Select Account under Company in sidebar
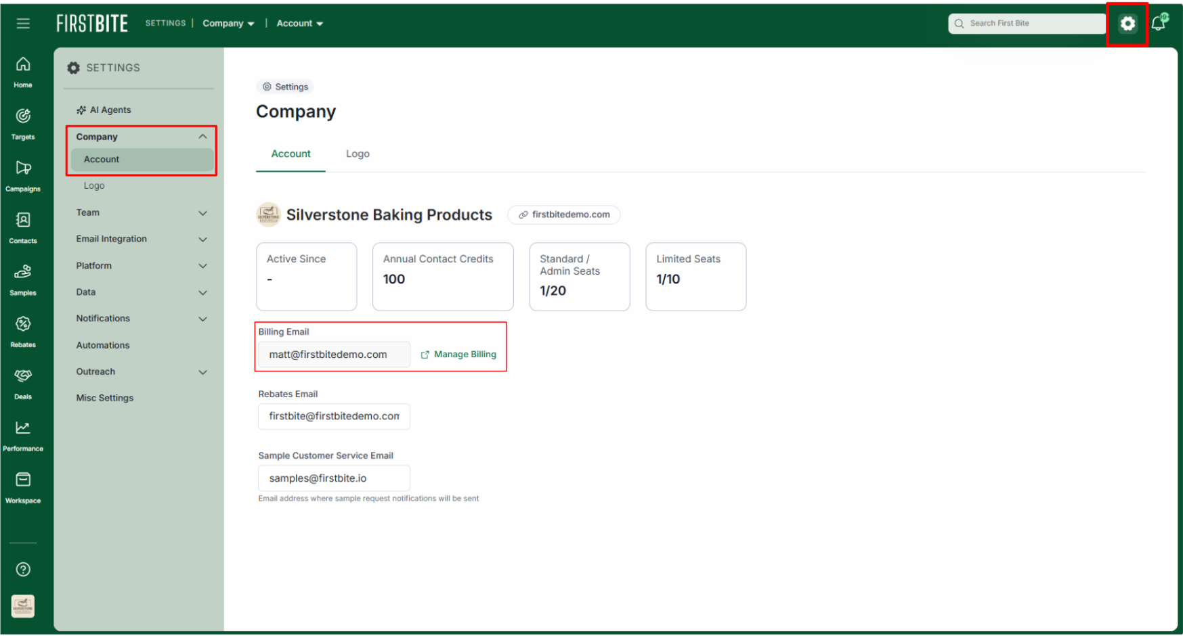This screenshot has height=636, width=1183. click(142, 160)
